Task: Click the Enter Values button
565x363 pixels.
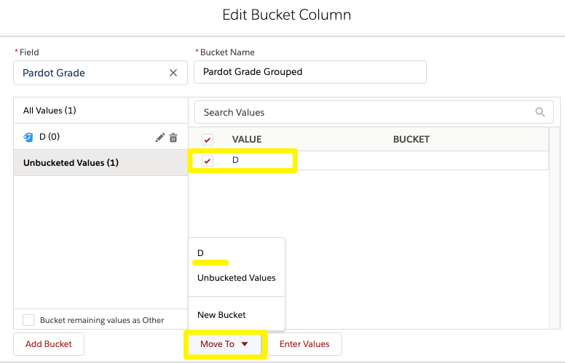Action: pyautogui.click(x=304, y=344)
